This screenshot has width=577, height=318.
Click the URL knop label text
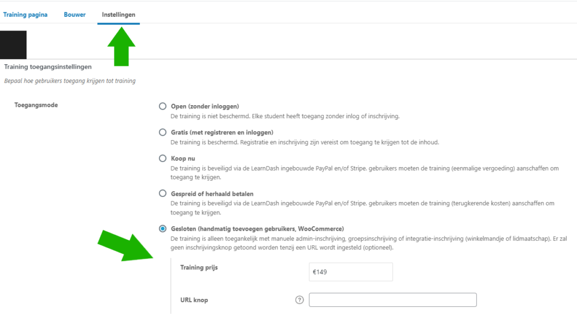click(194, 300)
